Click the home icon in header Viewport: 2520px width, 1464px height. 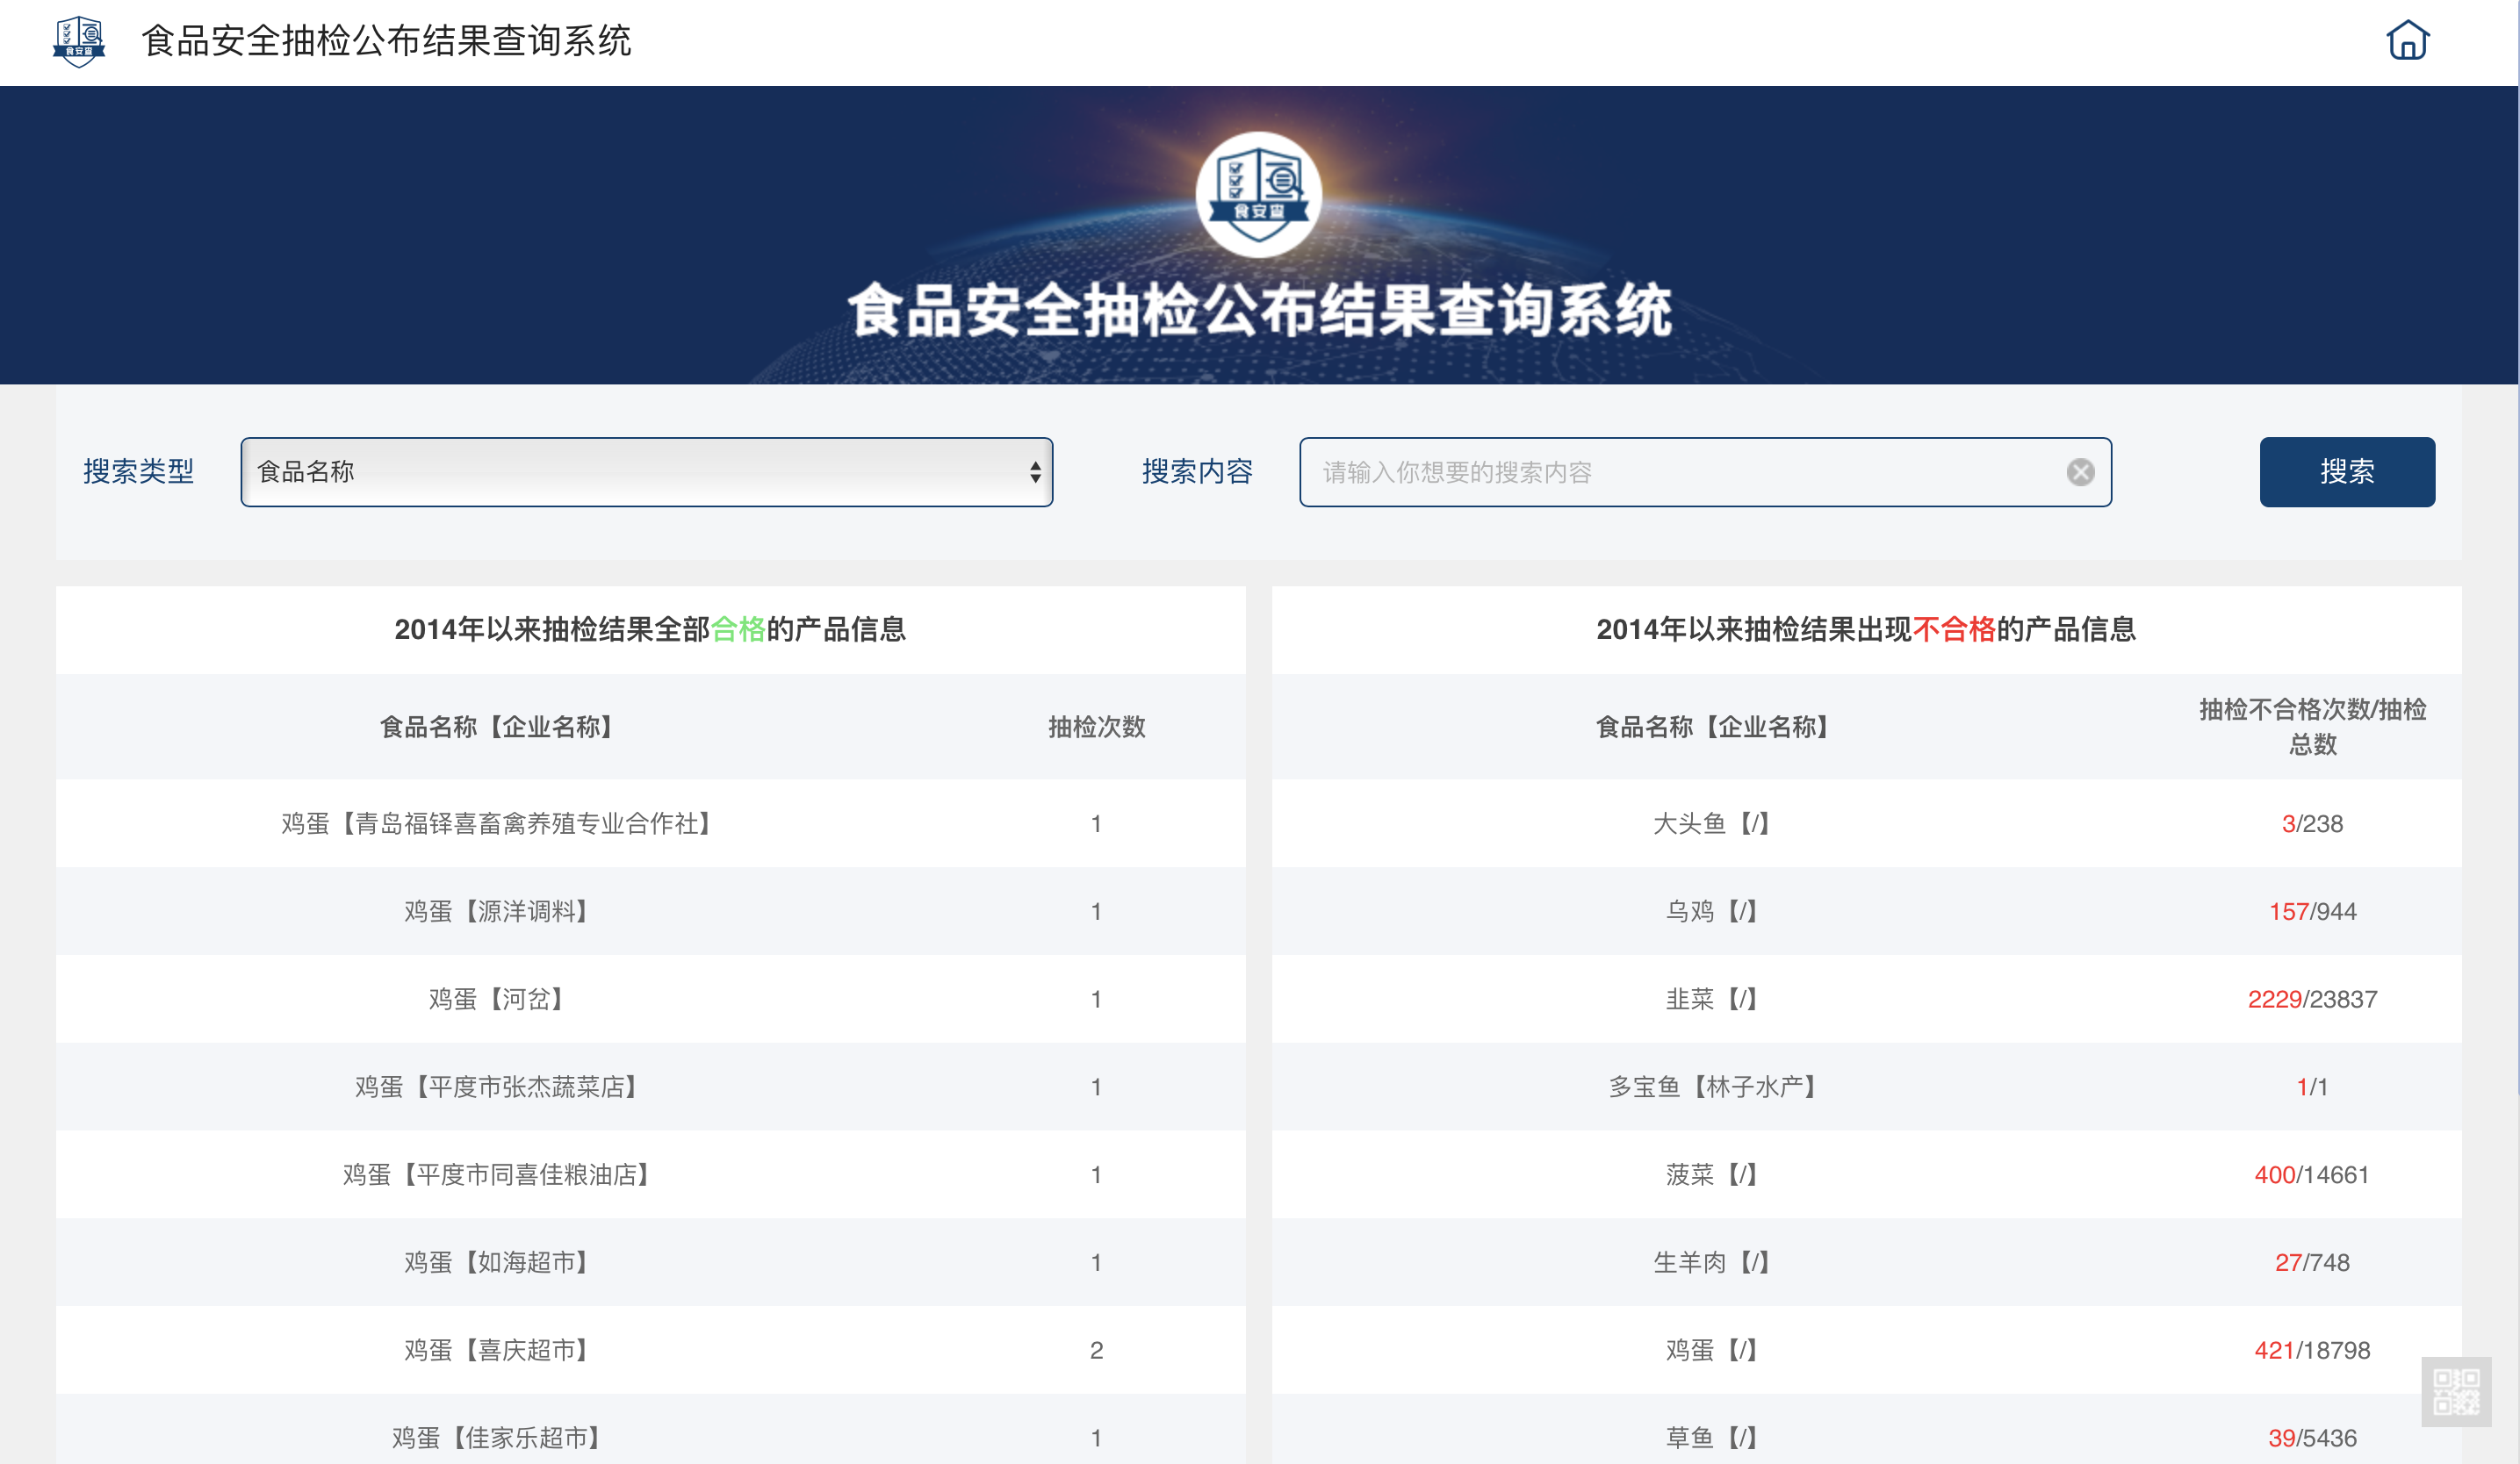(2407, 41)
